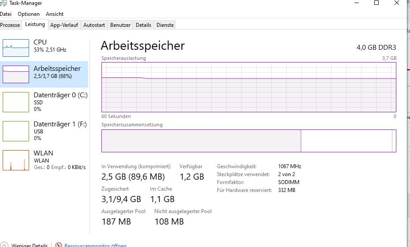The height and width of the screenshot is (247, 410).
Task: Select the Datenträger 0 (C:) thumbnail
Action: tap(16, 102)
